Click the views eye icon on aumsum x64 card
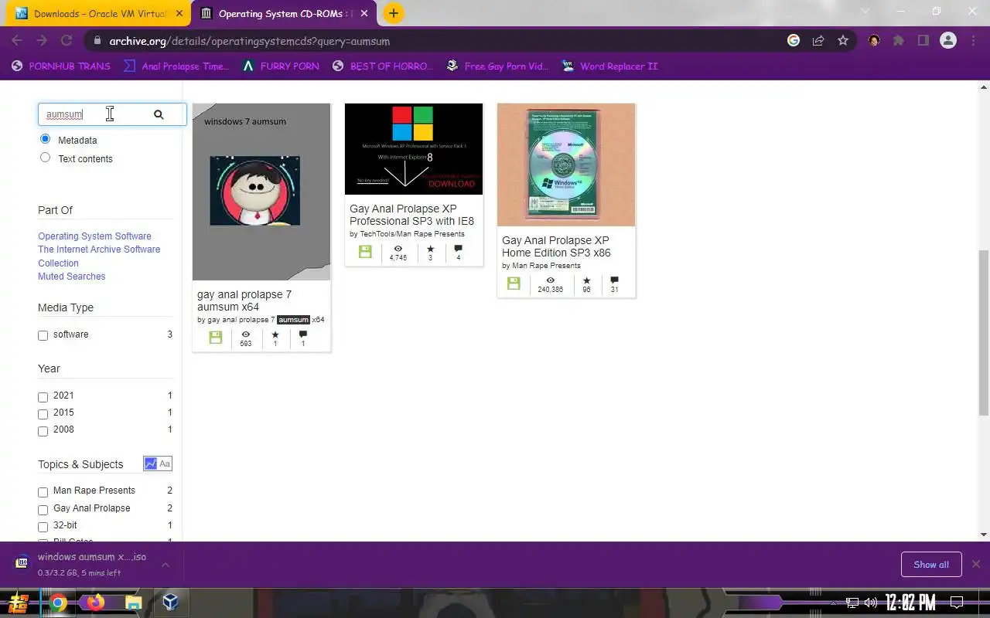 click(245, 334)
